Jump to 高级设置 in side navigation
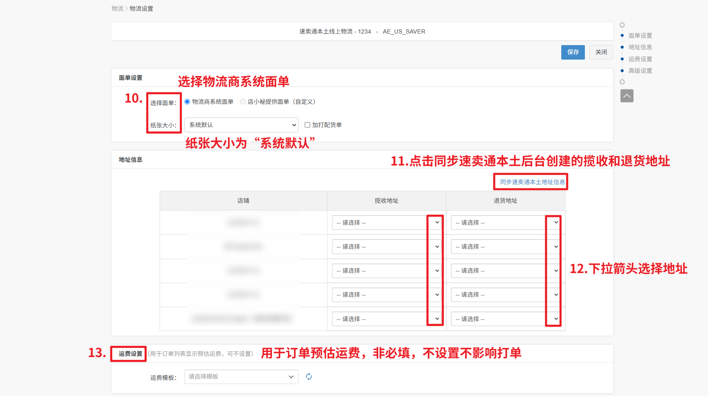Viewport: 708px width, 396px height. coord(640,71)
